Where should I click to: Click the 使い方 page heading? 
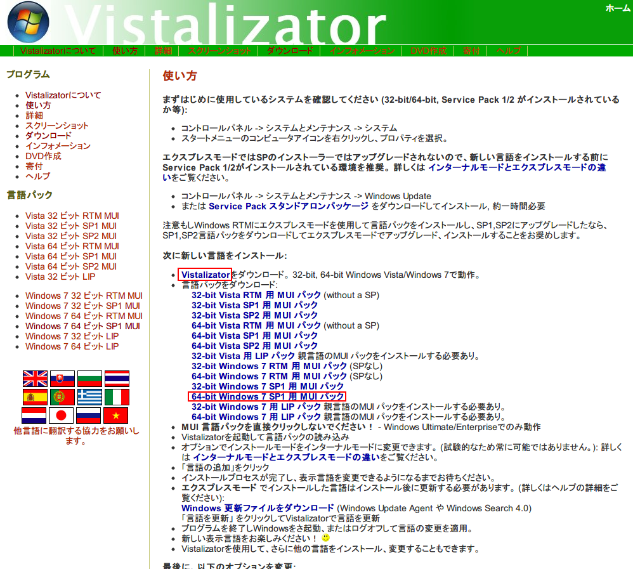(179, 75)
